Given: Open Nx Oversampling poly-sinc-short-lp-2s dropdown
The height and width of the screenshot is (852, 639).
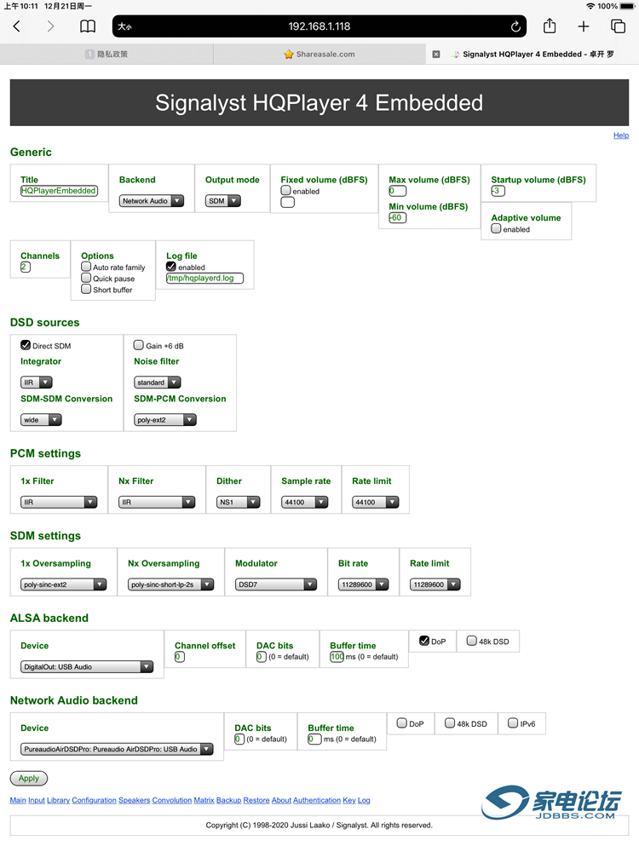Looking at the screenshot, I should (x=171, y=585).
